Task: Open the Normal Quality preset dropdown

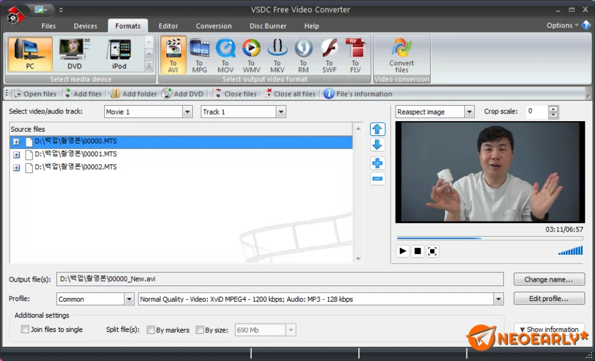Action: (499, 299)
